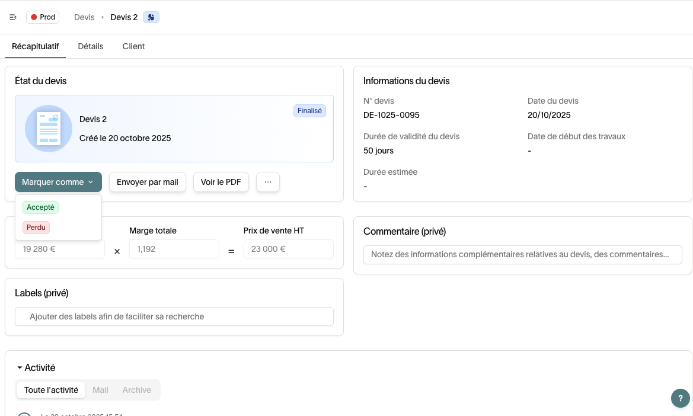Open the three-dots more options menu
693x416 pixels.
pyautogui.click(x=267, y=182)
